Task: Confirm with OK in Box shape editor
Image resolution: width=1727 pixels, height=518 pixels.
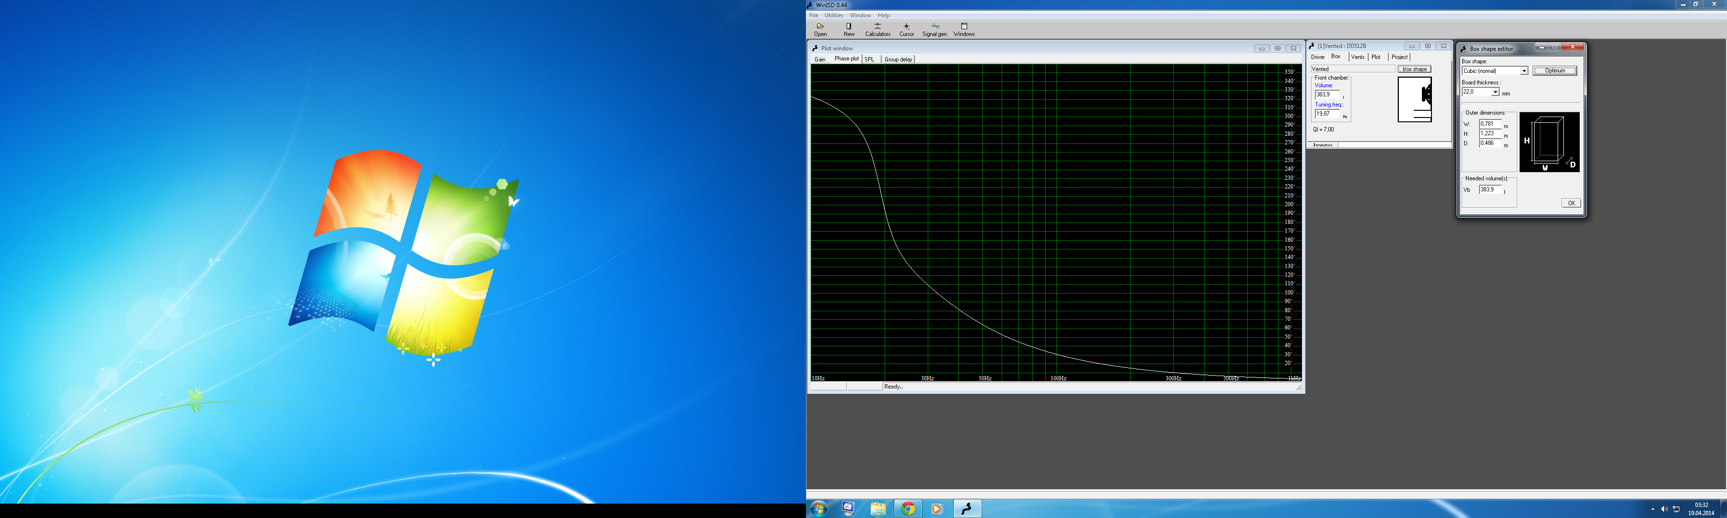Action: pyautogui.click(x=1571, y=203)
